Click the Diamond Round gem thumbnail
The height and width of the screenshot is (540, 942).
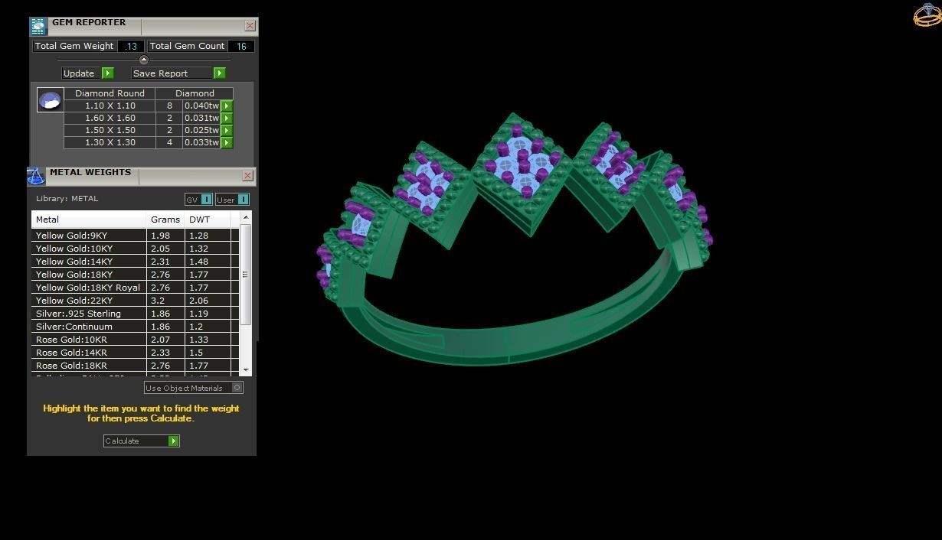[50, 100]
